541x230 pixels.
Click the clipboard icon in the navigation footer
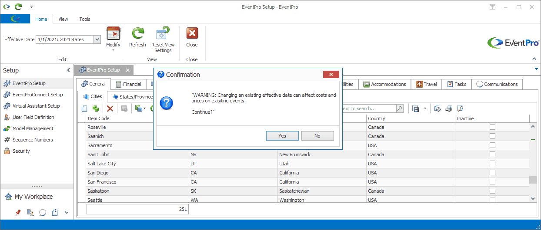pyautogui.click(x=55, y=212)
